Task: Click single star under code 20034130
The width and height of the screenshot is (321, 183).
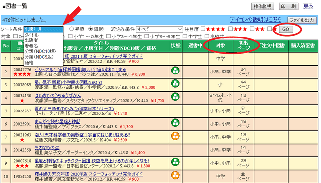Action: (22, 101)
